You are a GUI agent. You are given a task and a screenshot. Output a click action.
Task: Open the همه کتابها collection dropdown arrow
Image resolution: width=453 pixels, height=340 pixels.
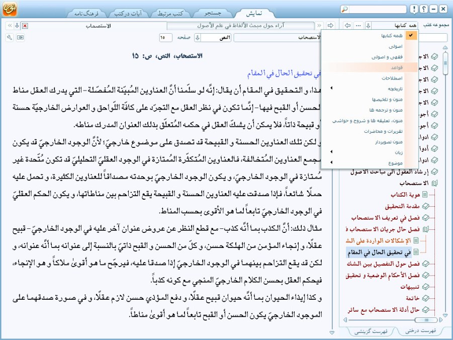click(368, 26)
